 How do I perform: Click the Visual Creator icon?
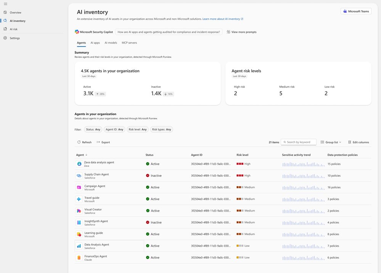point(79,211)
